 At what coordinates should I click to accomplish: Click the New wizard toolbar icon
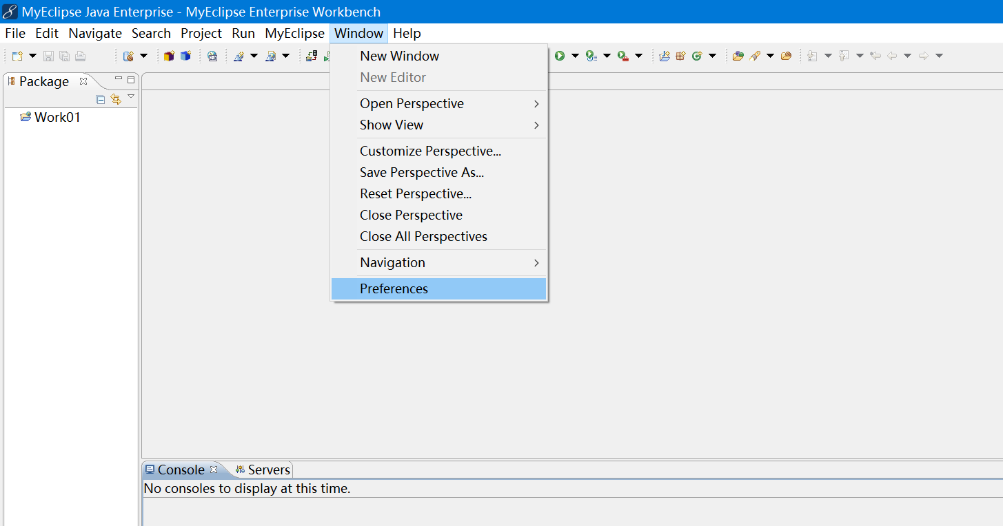pos(17,56)
